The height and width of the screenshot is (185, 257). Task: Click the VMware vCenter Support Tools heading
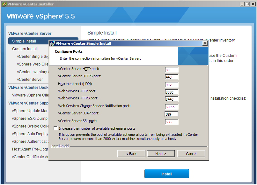pos(28,103)
